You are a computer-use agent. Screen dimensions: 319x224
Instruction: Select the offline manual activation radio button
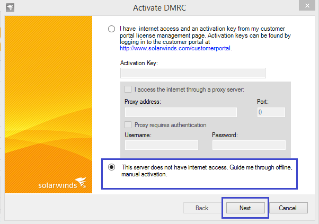[111, 167]
